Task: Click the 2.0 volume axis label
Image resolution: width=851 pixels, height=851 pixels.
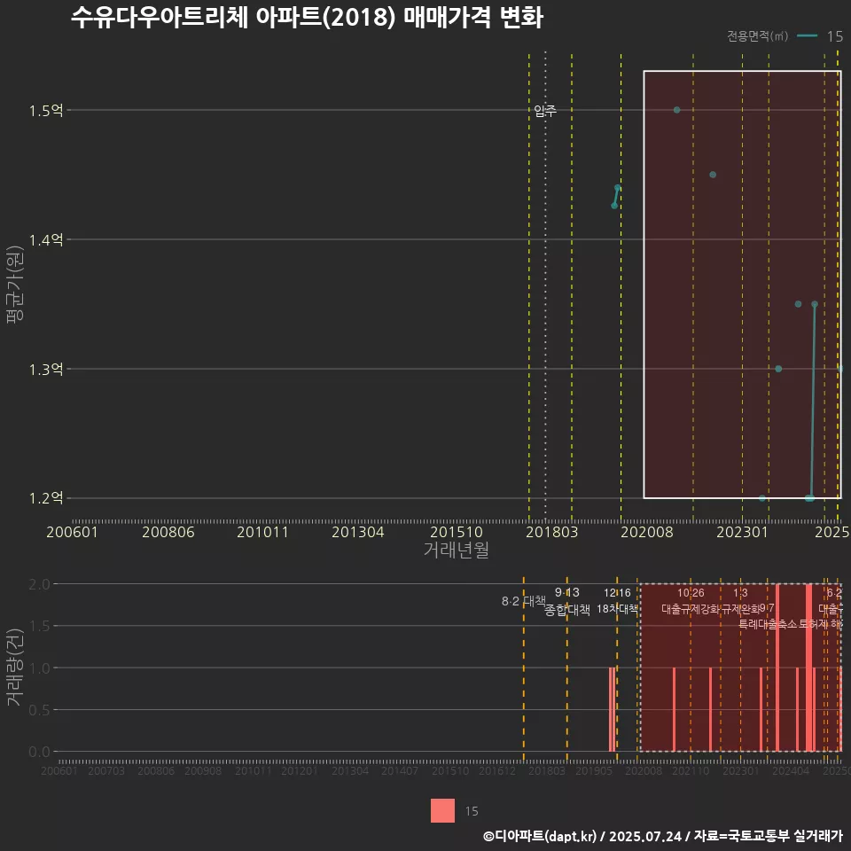Action: point(39,584)
